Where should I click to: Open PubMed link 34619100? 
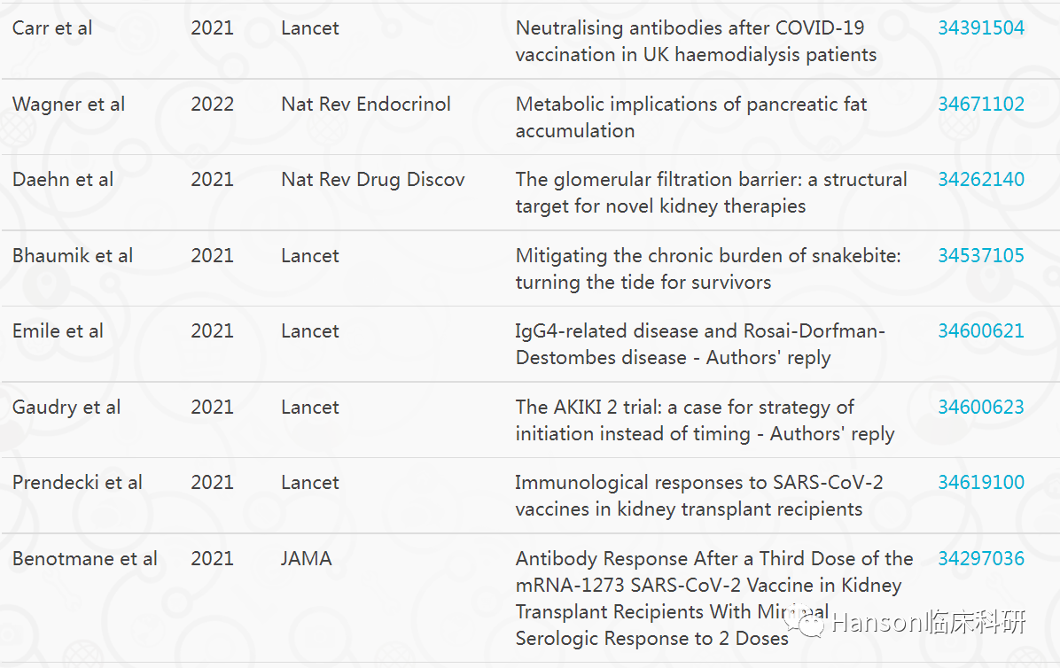tap(981, 483)
